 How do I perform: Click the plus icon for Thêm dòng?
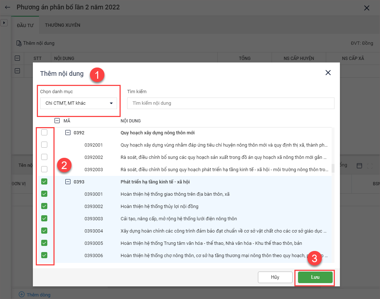pyautogui.click(x=22, y=294)
